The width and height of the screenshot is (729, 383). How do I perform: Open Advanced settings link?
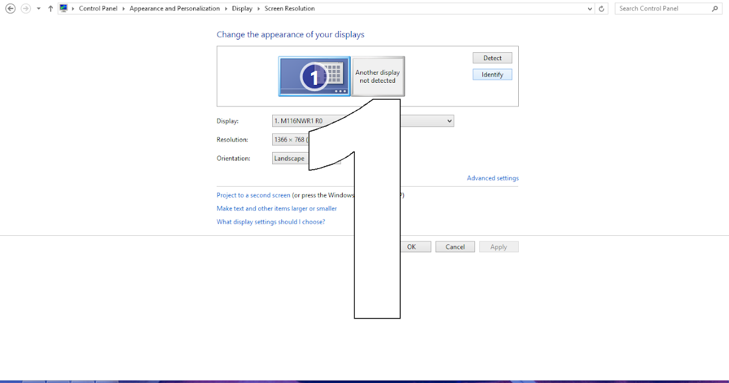tap(492, 178)
